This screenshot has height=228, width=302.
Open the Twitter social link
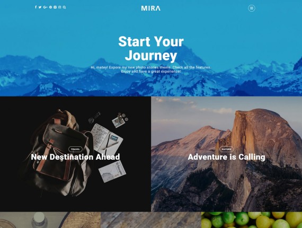pyautogui.click(x=40, y=7)
